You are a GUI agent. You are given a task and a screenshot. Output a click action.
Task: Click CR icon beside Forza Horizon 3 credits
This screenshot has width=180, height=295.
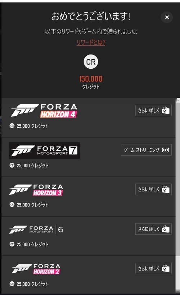[x=12, y=204]
